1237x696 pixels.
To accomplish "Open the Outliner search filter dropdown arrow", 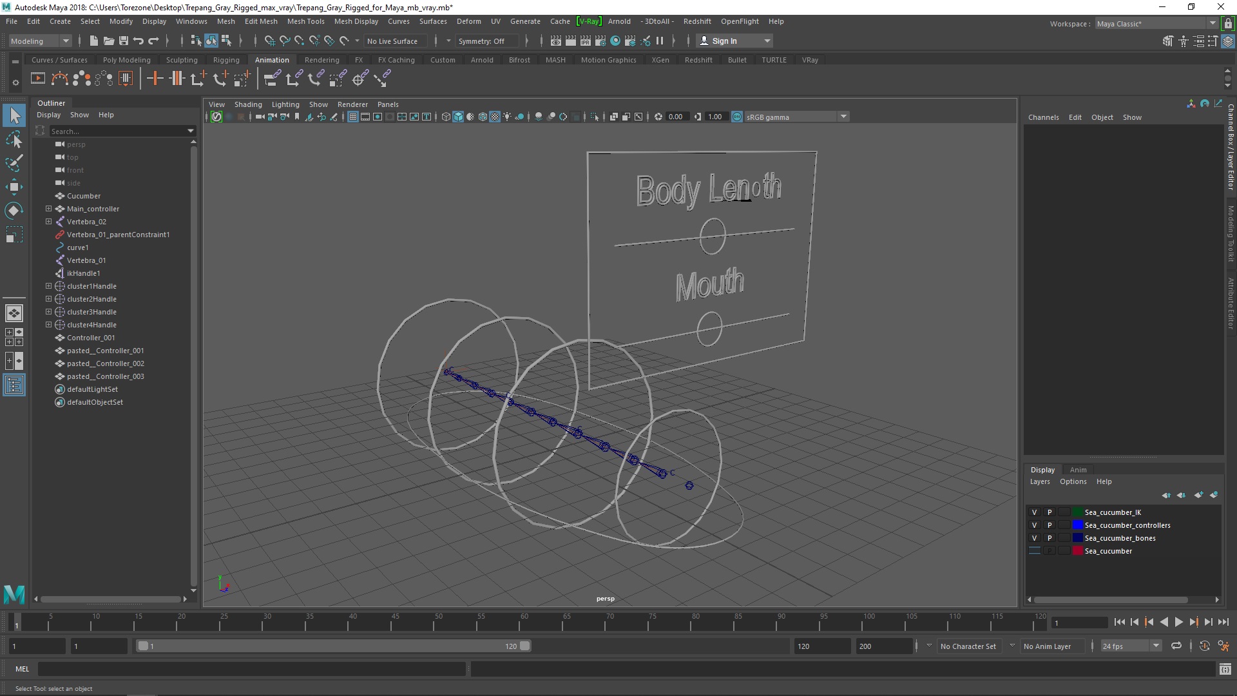I will tap(190, 131).
